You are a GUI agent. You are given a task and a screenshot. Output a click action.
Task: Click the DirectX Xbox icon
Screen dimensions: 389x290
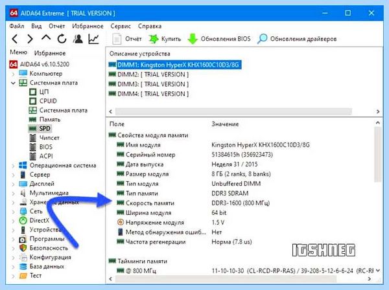point(23,220)
